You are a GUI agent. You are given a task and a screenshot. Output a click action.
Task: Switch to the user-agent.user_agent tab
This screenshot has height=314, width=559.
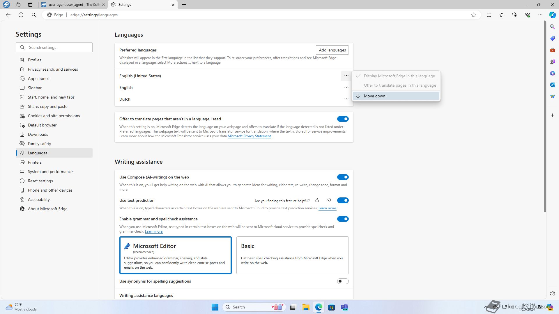click(x=73, y=5)
